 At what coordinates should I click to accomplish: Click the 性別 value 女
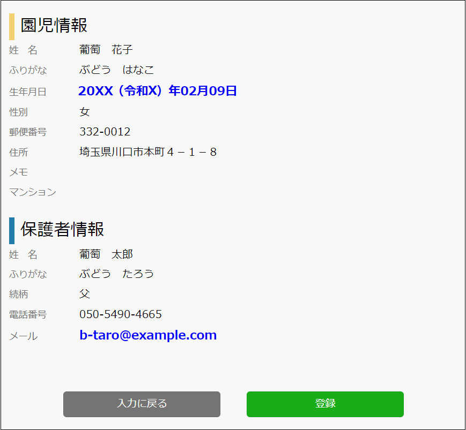tap(85, 112)
